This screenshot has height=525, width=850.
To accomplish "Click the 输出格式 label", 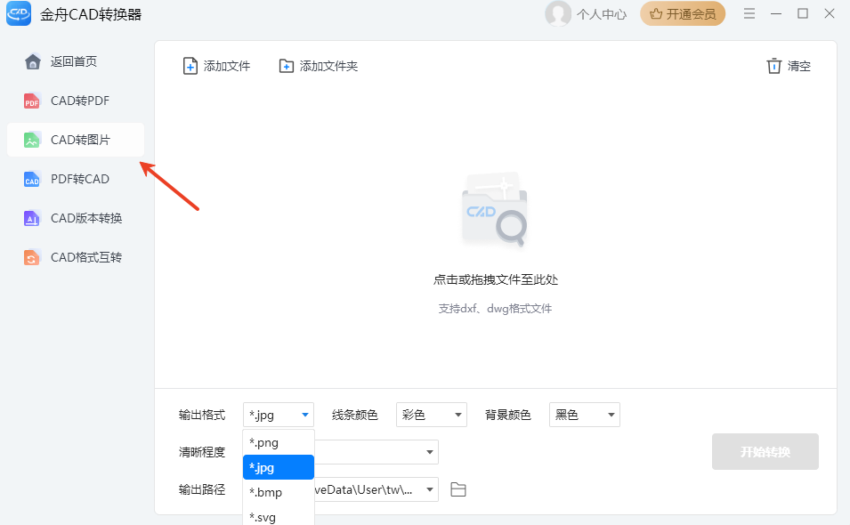I will 202,415.
